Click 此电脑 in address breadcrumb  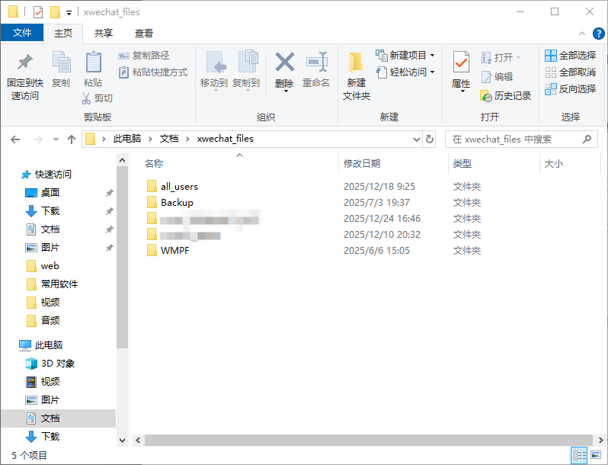127,139
